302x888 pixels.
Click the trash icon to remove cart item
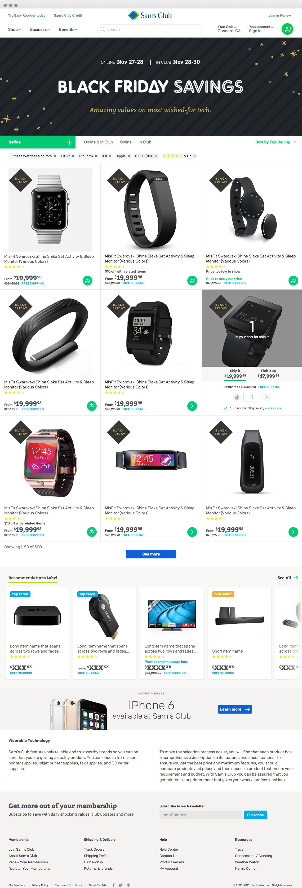point(237,397)
